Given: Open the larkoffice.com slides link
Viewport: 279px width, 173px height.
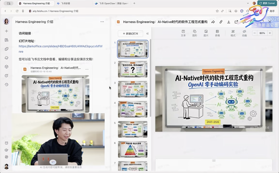Looking at the screenshot, I should [60, 46].
